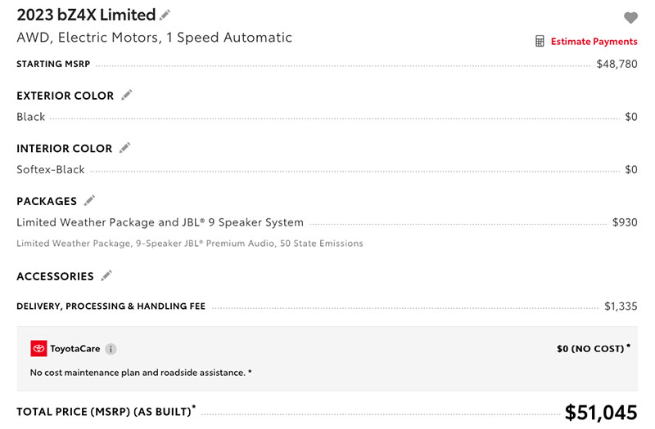Edit Exterior Color with pencil icon
The image size is (655, 429).
pyautogui.click(x=127, y=95)
